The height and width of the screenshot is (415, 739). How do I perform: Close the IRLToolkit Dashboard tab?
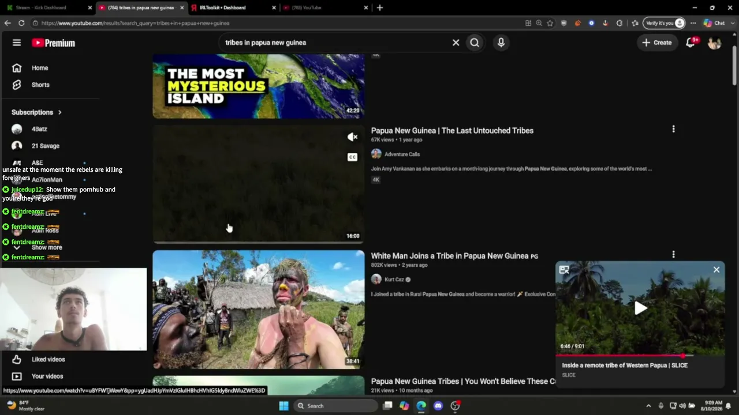tap(274, 7)
